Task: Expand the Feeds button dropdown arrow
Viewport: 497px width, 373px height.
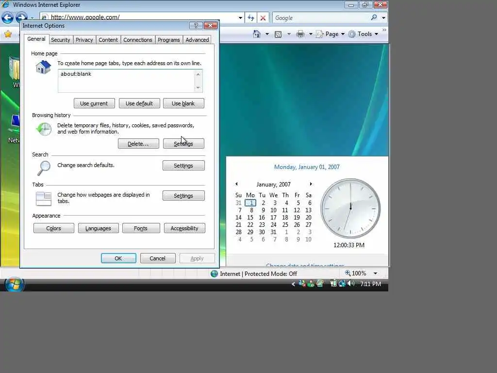Action: point(289,34)
